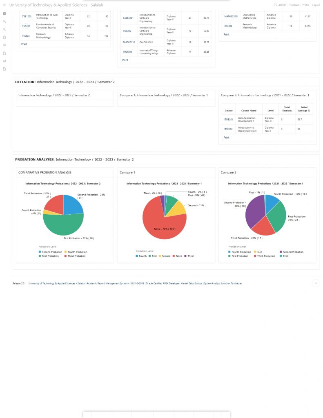
Task: Click the 41.67 failed average value
Action: click(x=307, y=16)
